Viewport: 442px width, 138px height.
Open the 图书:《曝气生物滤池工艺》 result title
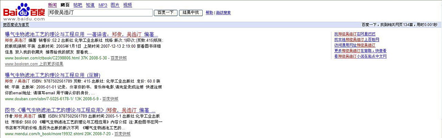80,110
